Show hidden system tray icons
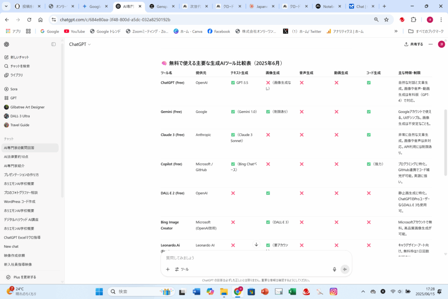 [363, 292]
